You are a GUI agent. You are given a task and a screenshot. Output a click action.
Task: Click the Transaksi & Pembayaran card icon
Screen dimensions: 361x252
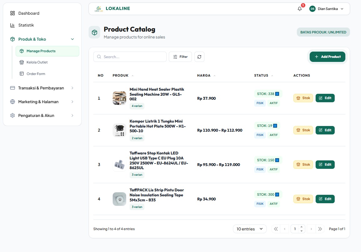click(x=13, y=88)
